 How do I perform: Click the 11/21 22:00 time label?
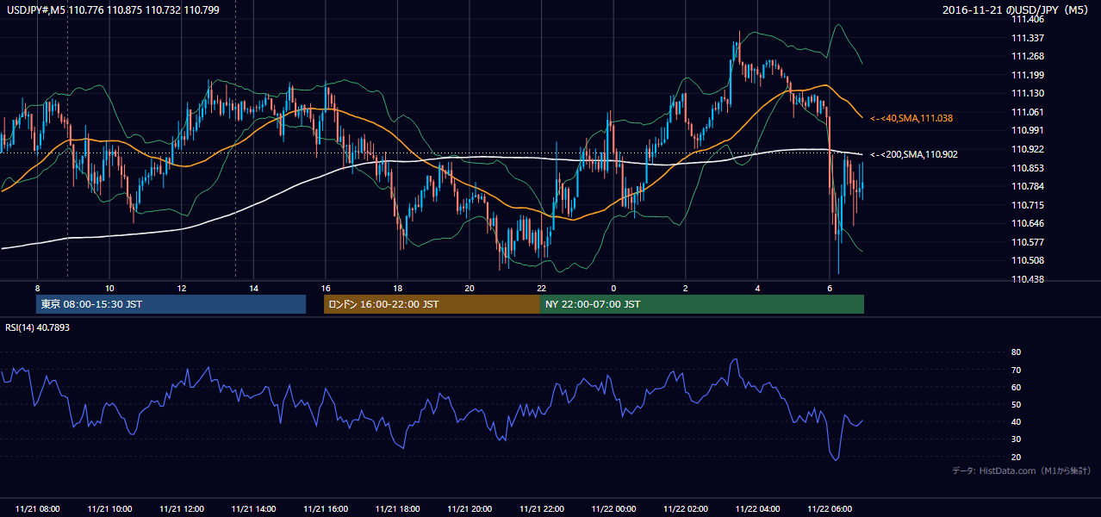(x=541, y=509)
